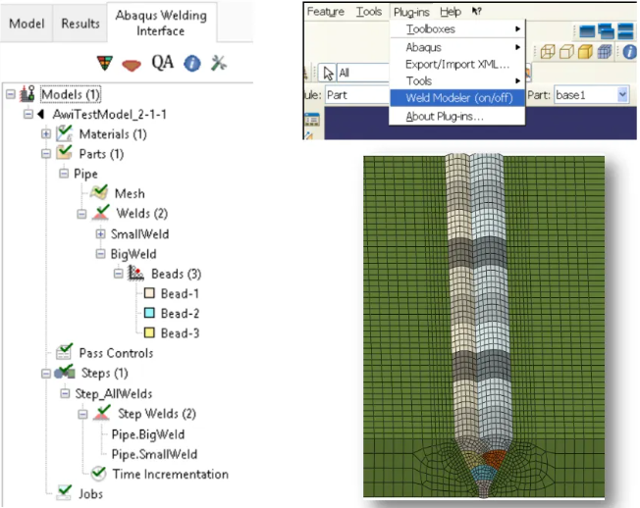Click the Welds icon under Pipe
640x508 pixels.
click(x=101, y=213)
